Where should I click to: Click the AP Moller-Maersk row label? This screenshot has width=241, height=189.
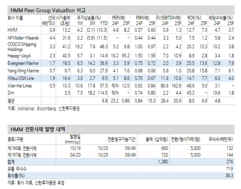pyautogui.click(x=22, y=37)
